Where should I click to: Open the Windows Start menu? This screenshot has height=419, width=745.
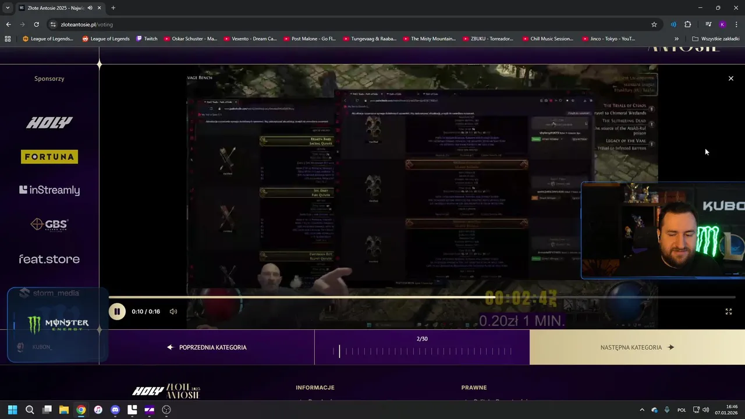(12, 410)
